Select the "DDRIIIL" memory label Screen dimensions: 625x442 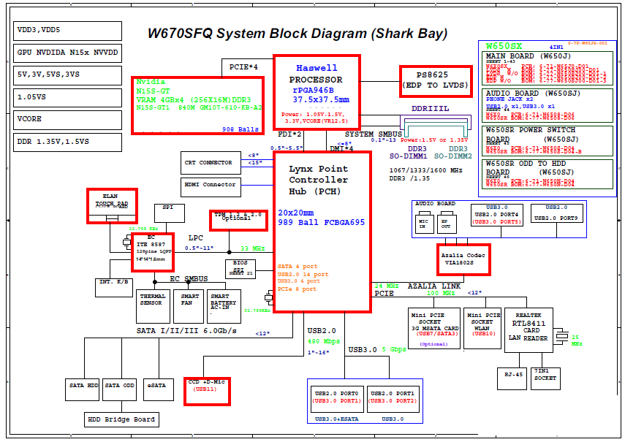tap(430, 108)
